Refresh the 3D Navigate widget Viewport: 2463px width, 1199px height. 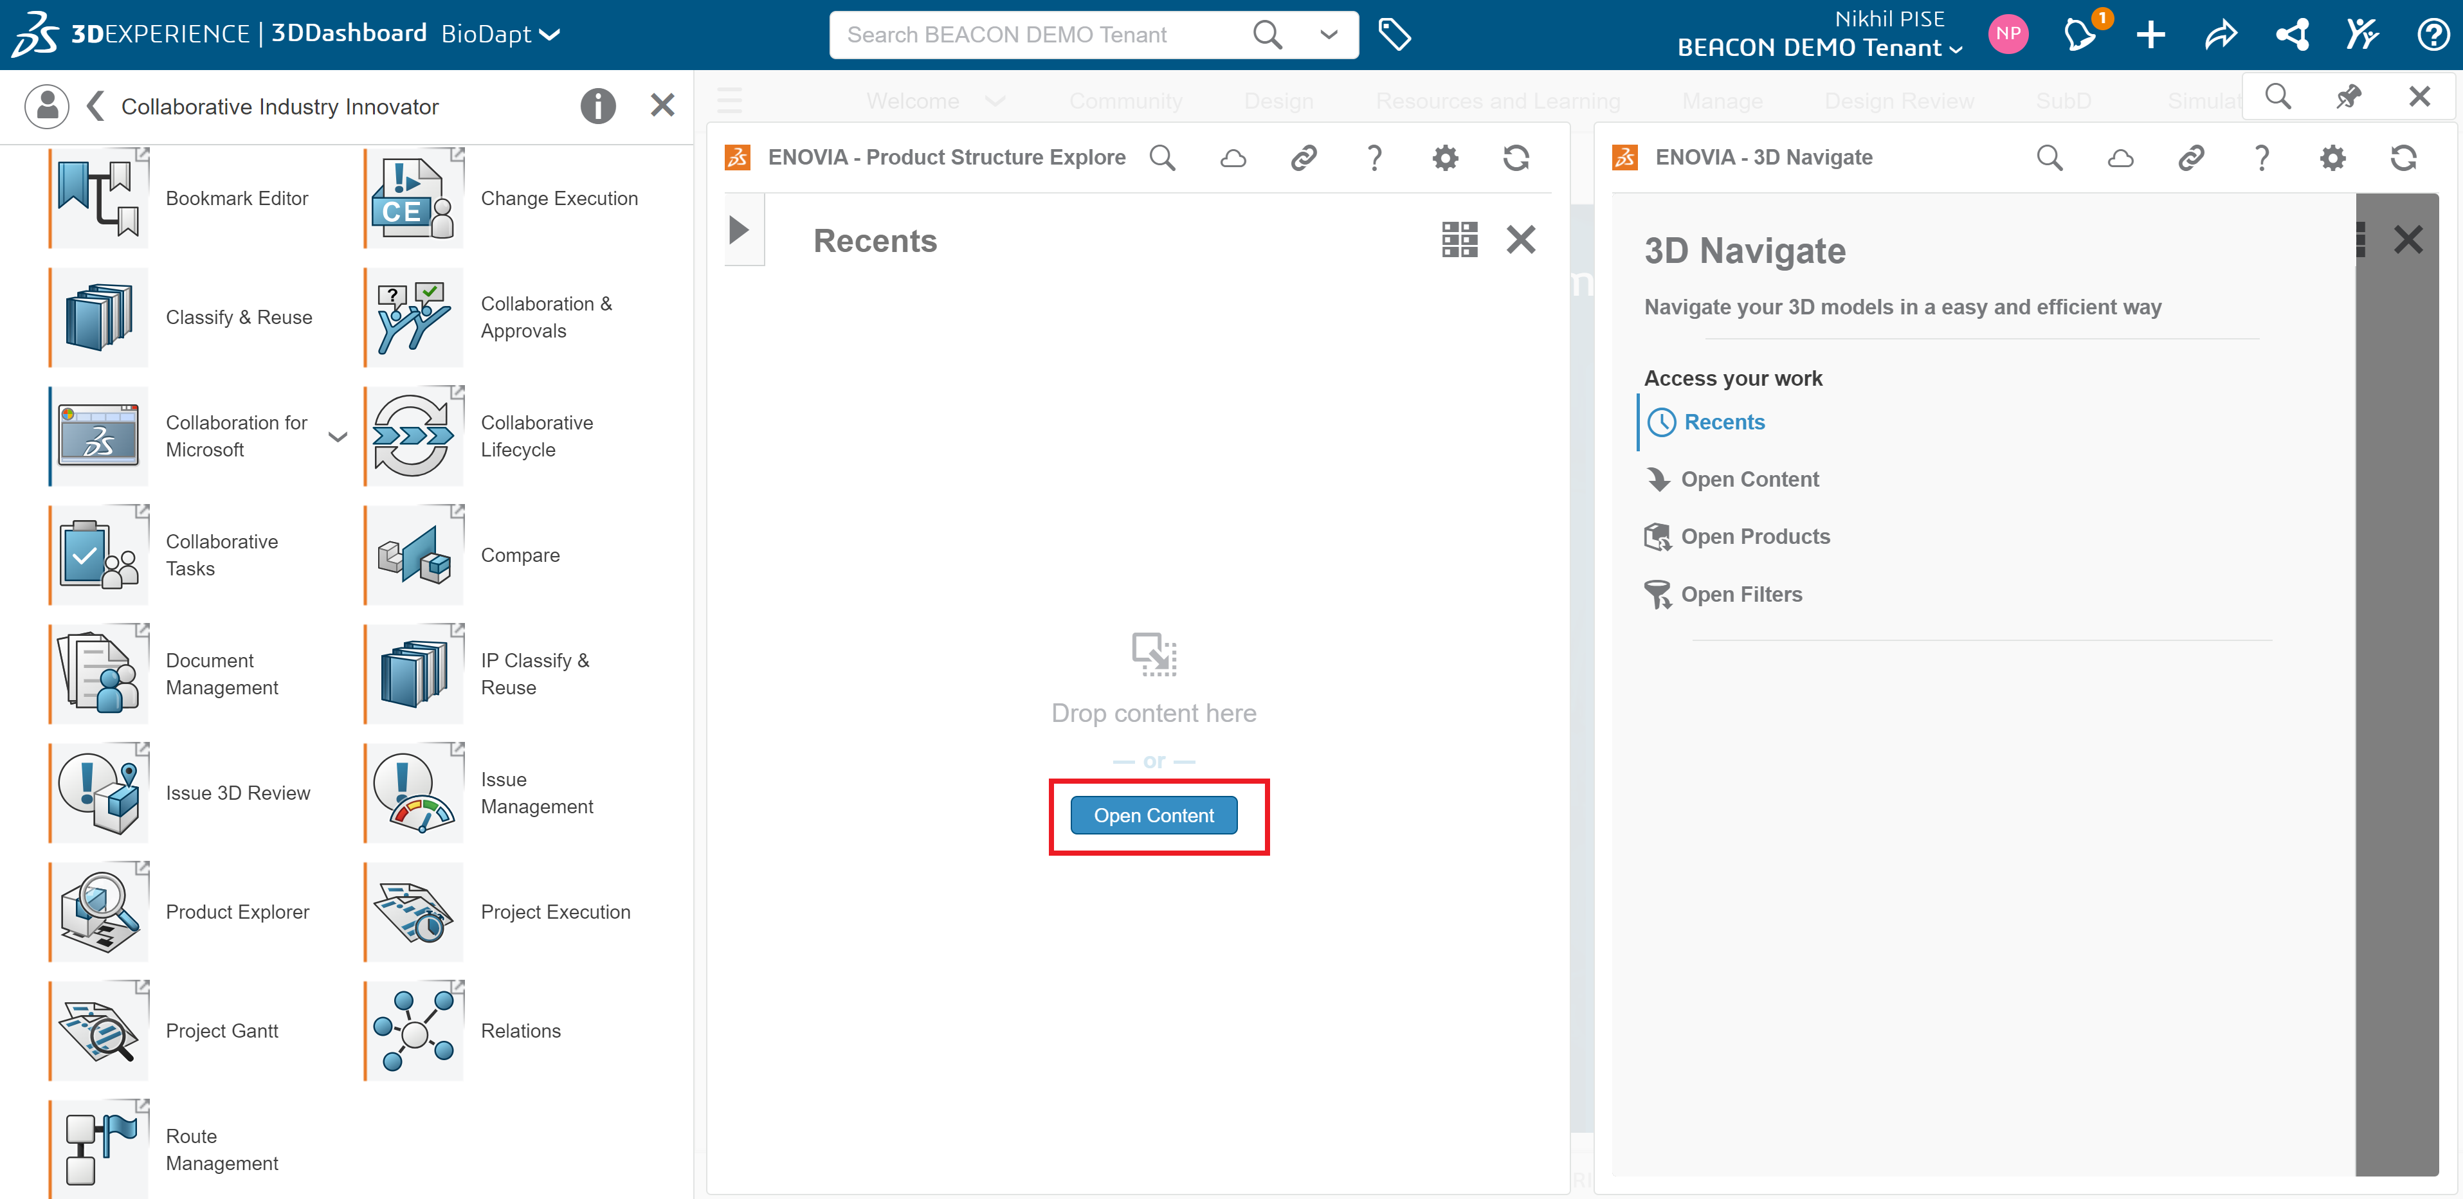pyautogui.click(x=2404, y=158)
